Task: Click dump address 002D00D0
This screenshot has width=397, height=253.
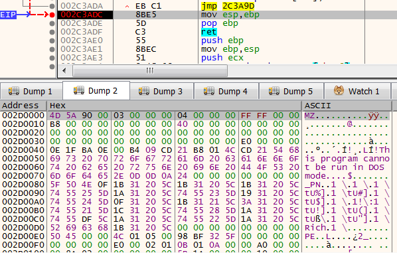Action: (x=23, y=227)
